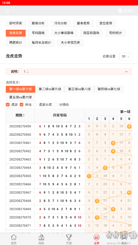Open the 购彩 purchase bag icon

41,237
